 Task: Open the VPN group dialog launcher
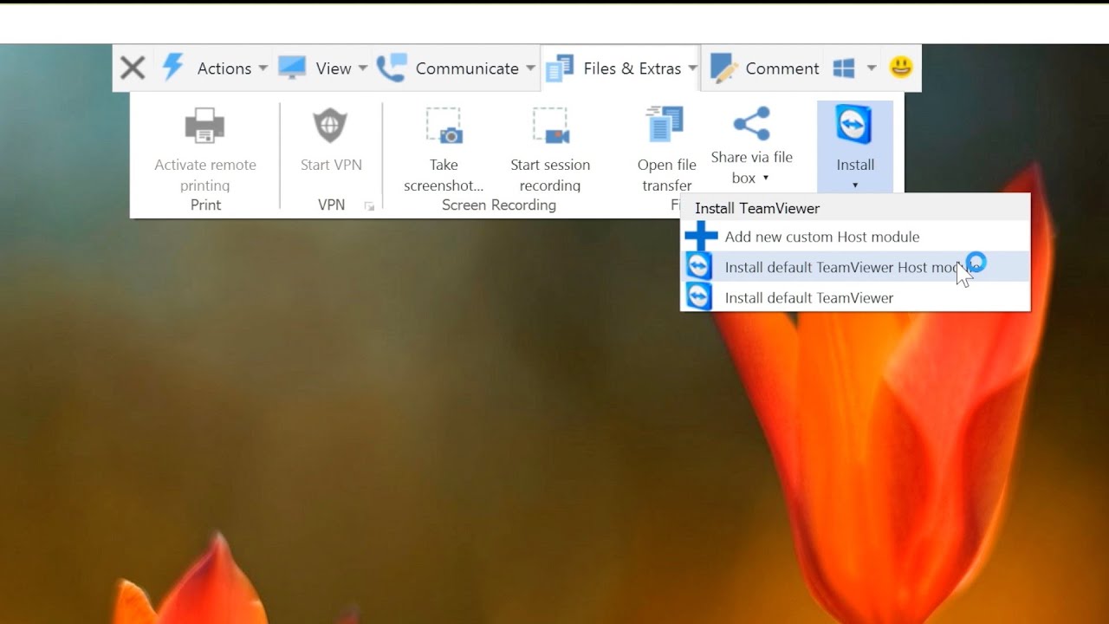pos(369,205)
